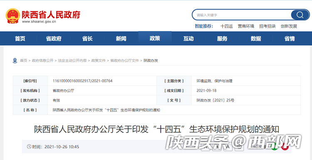The height and width of the screenshot is (160, 312).
Task: Click the www.shaanxi.gov.cn address text
Action: pyautogui.click(x=39, y=22)
